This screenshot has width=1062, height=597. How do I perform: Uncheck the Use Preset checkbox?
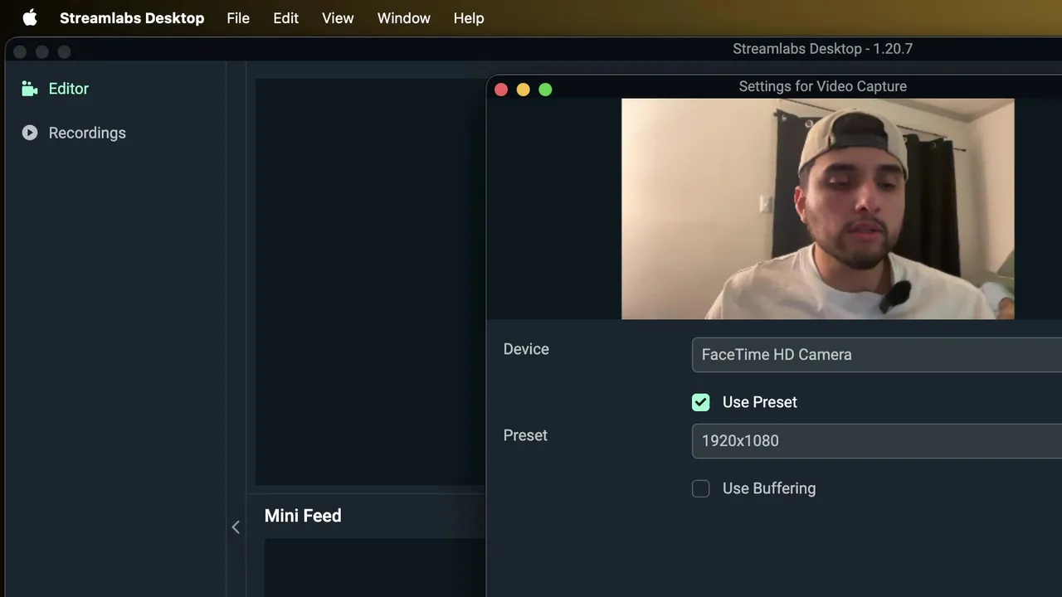[x=701, y=402]
